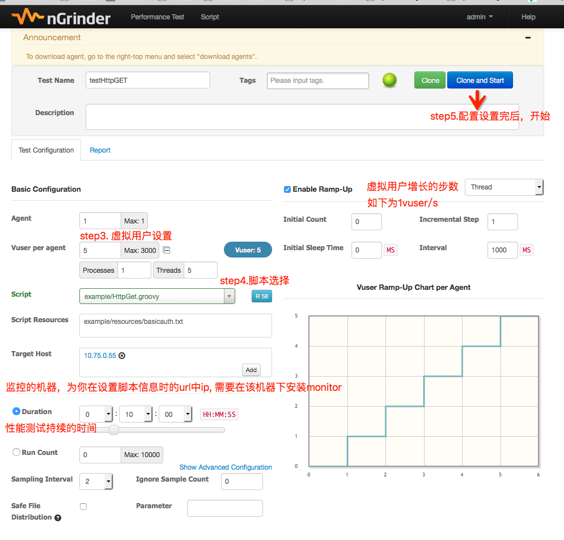Click the Duration slider handle

click(114, 430)
